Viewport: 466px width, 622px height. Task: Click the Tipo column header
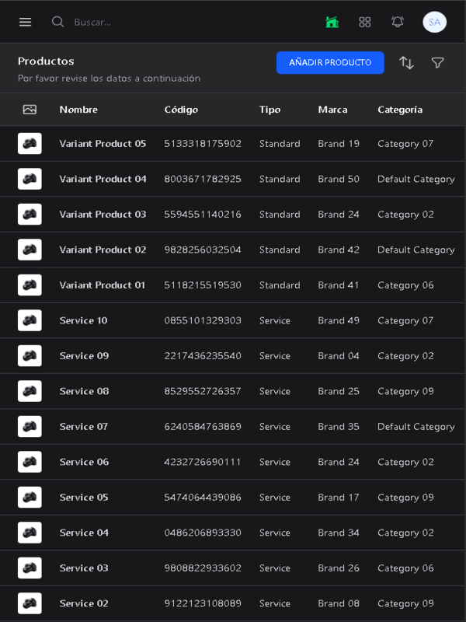pos(270,110)
